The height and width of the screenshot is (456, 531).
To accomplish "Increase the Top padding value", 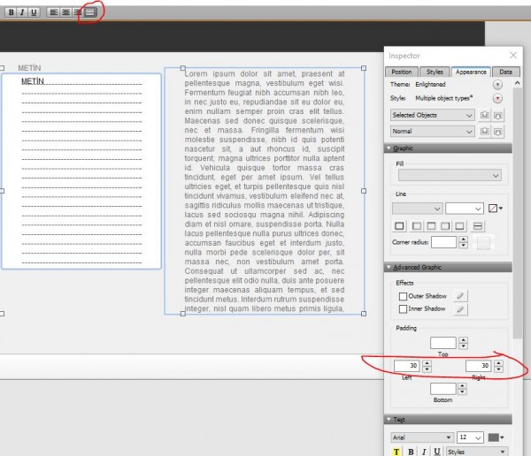I will [x=463, y=340].
